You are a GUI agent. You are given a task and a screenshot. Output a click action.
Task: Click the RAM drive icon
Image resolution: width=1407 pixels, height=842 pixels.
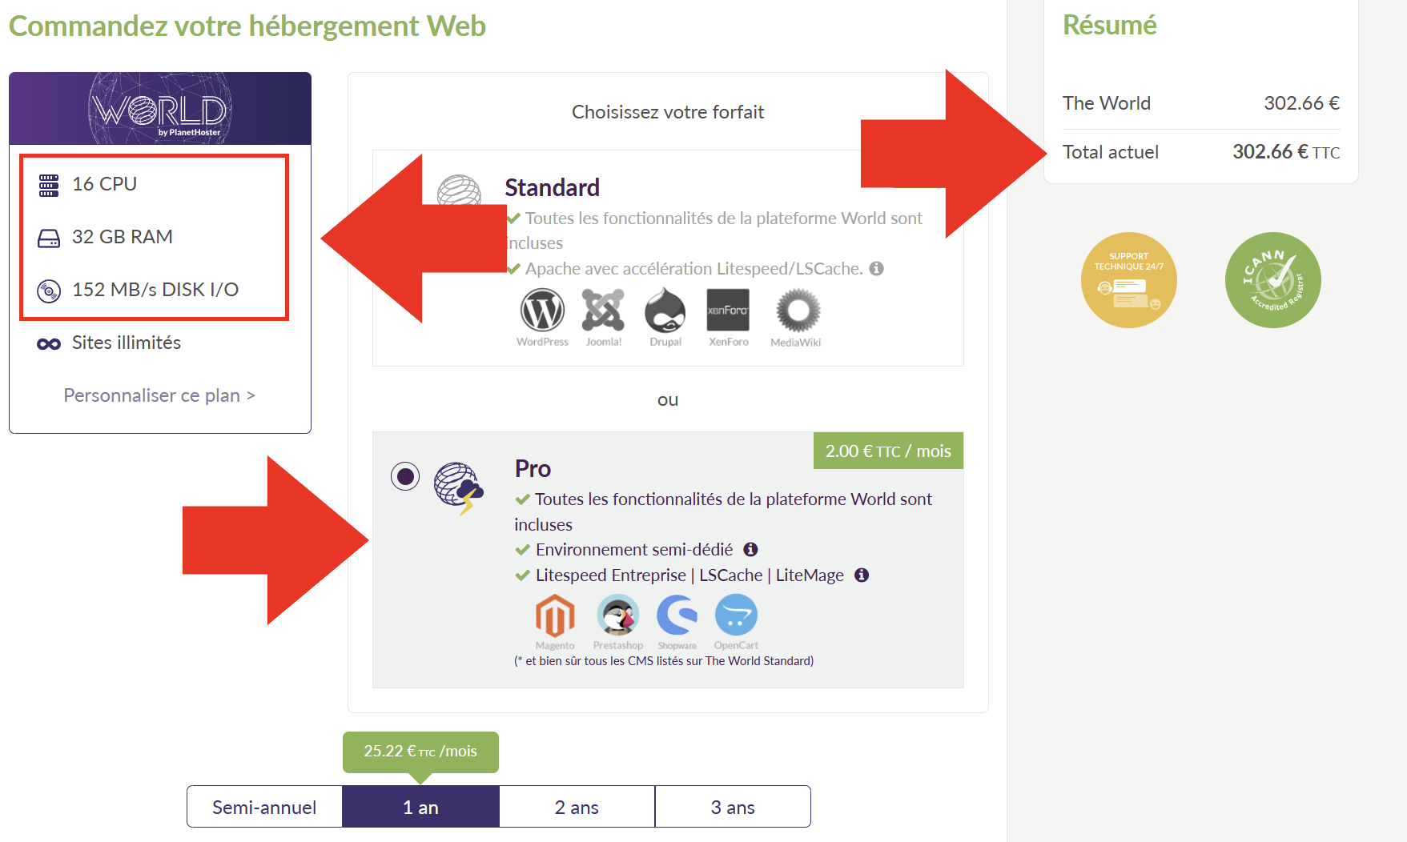[49, 238]
